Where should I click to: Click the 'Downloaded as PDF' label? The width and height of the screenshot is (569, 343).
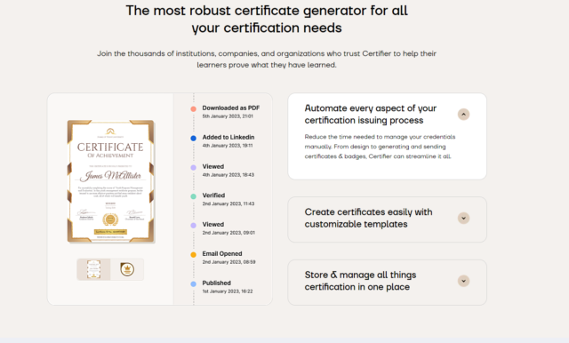231,108
